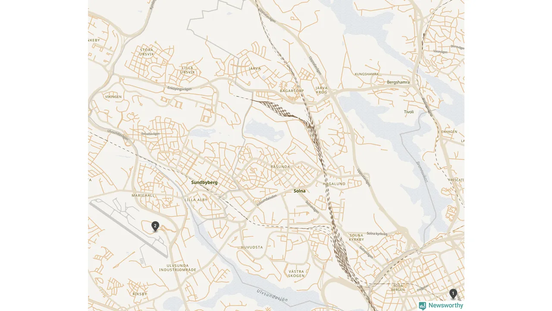The width and height of the screenshot is (552, 311).
Task: Click the Bagartorp district label
Action: point(292,91)
